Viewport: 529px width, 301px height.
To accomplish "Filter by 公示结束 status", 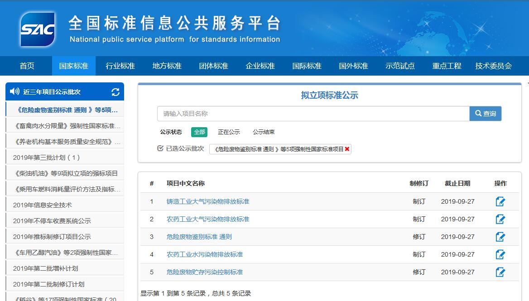I will [x=264, y=132].
